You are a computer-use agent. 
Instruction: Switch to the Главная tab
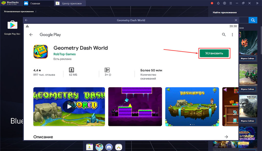(39, 3)
